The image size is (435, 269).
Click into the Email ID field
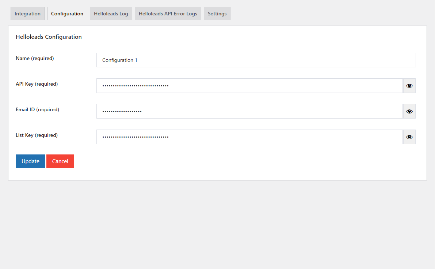[249, 111]
